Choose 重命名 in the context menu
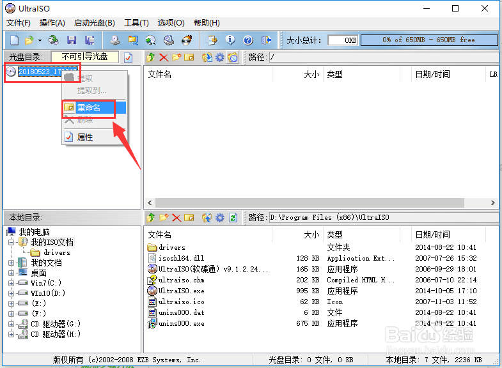This screenshot has width=502, height=368. coord(94,108)
